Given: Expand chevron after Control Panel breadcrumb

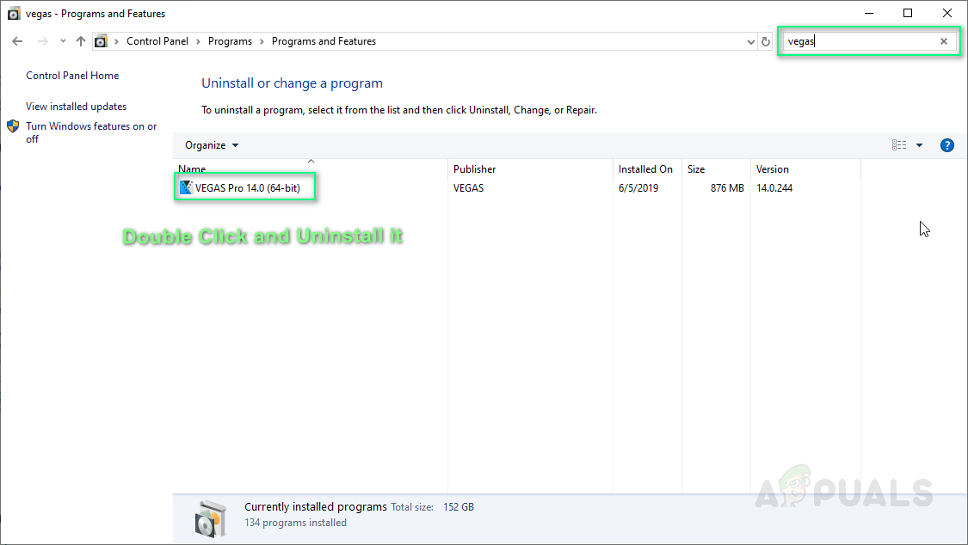Looking at the screenshot, I should coord(198,41).
